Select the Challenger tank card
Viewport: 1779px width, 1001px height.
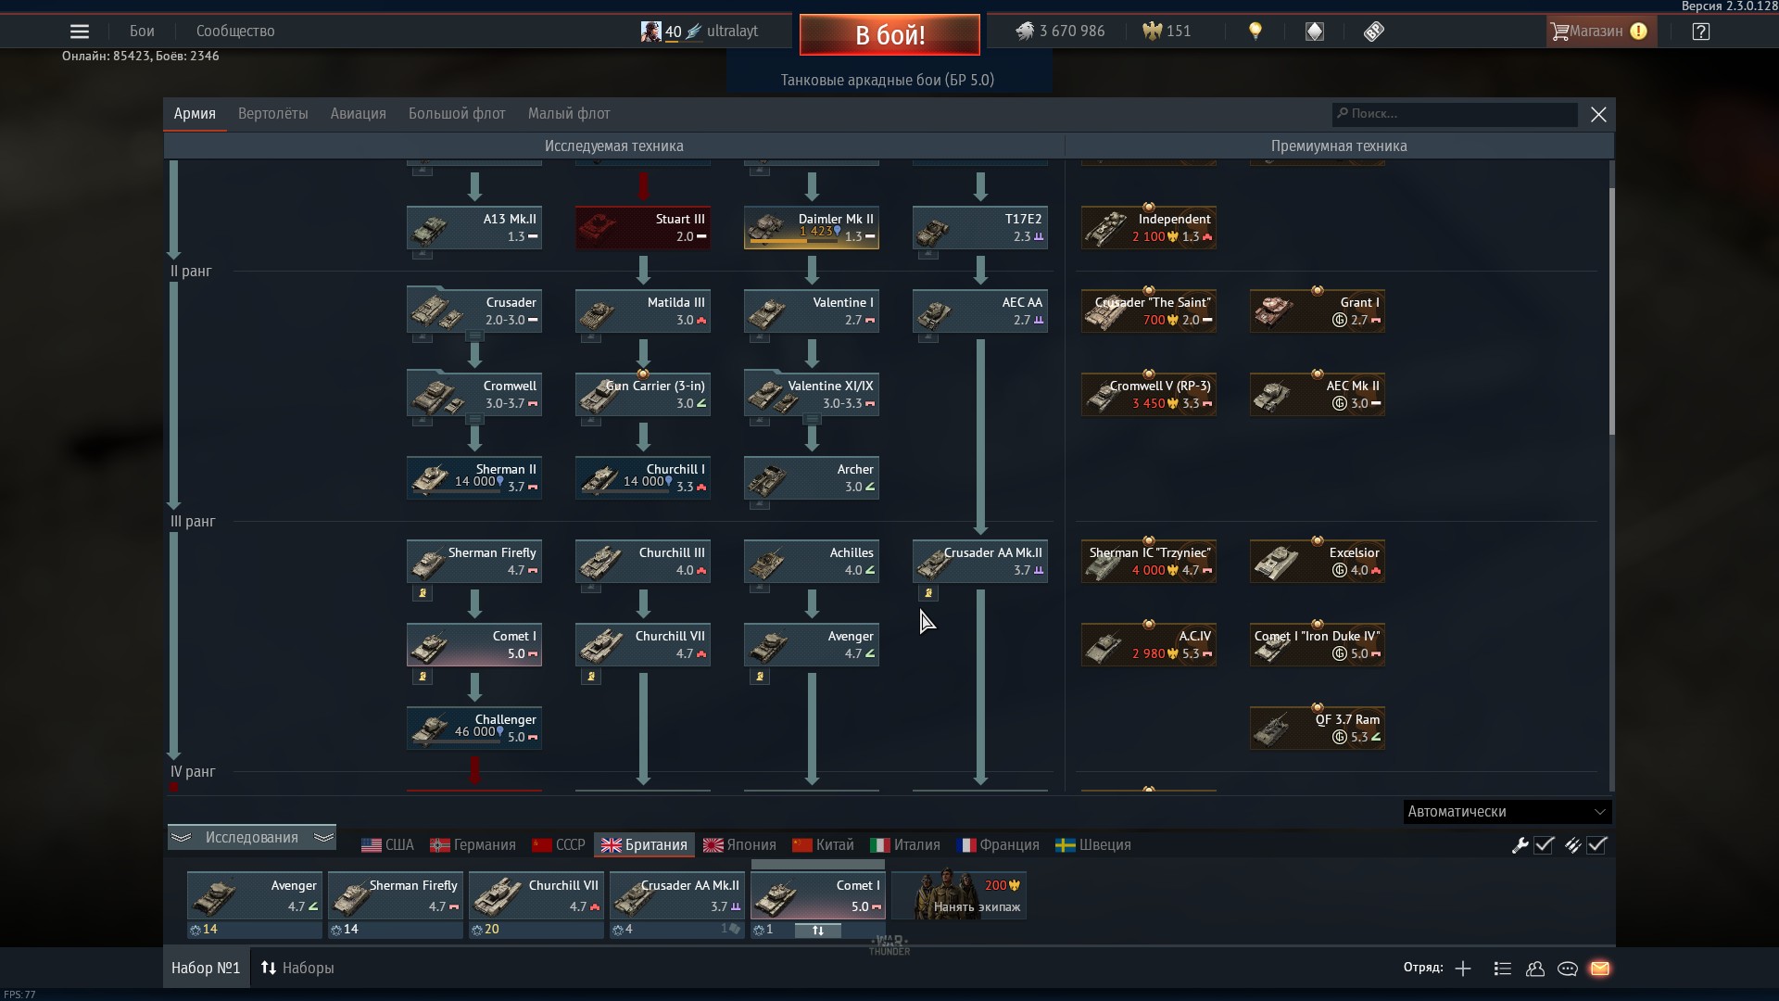click(474, 729)
